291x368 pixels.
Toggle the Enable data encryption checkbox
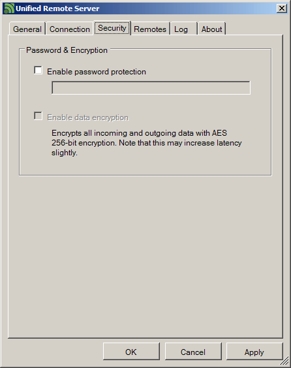(38, 116)
